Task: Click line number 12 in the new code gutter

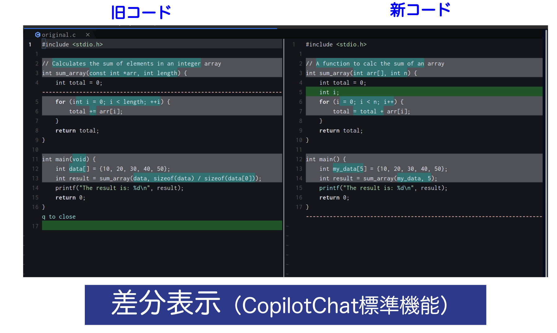Action: click(299, 159)
